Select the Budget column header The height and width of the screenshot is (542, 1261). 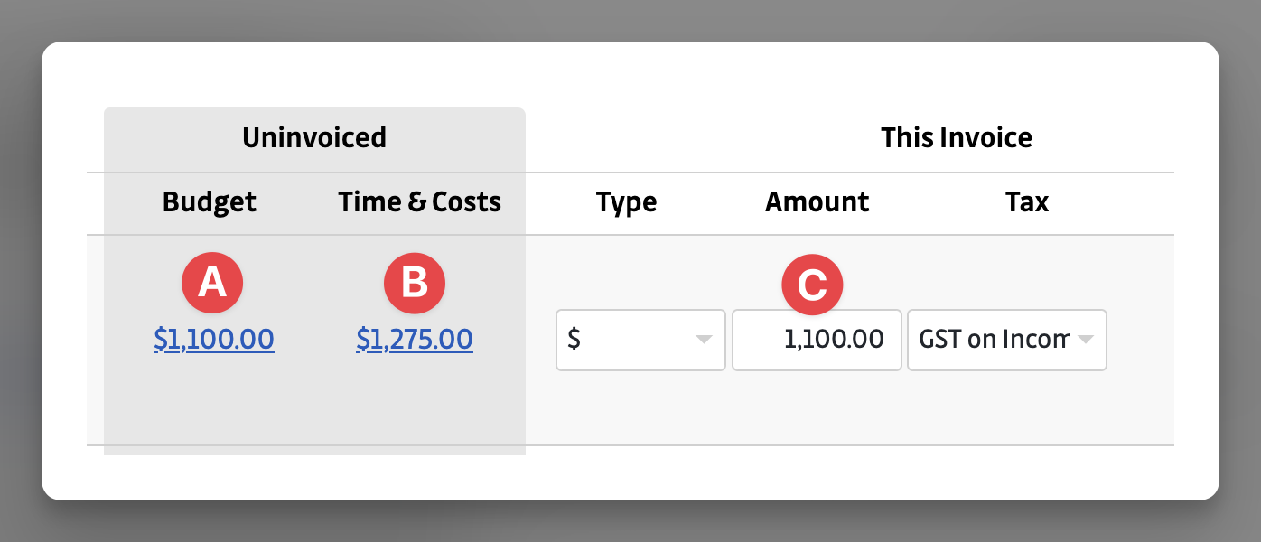click(x=210, y=202)
